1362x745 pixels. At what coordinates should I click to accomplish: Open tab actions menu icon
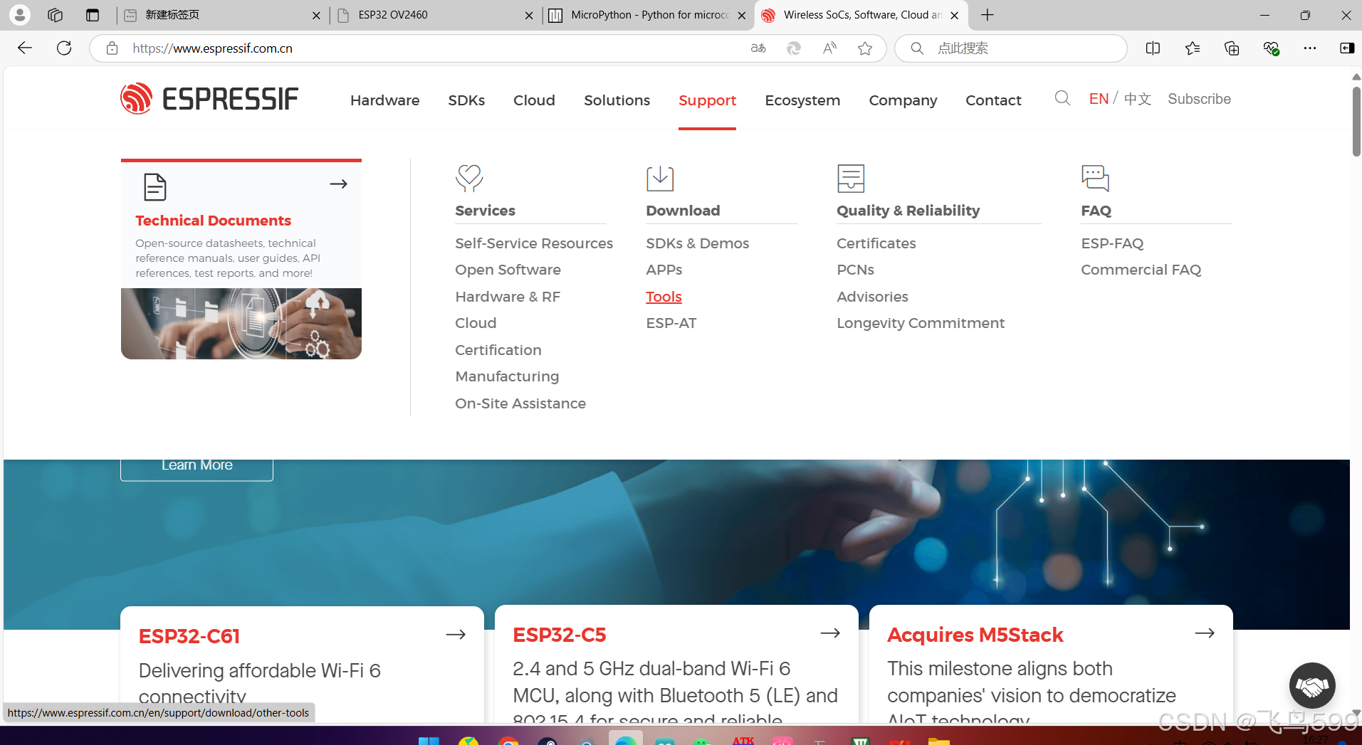pyautogui.click(x=93, y=15)
